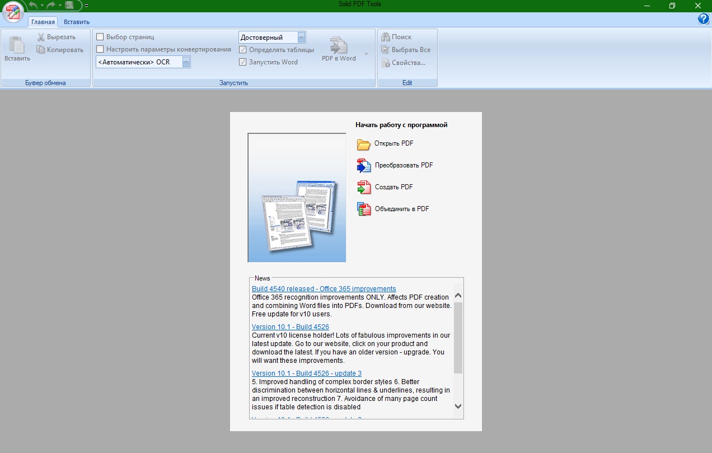Click the Копировать icon
Viewport: 712px width, 453px height.
[x=41, y=50]
